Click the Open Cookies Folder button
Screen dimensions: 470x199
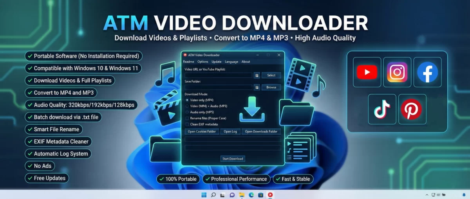tap(202, 132)
